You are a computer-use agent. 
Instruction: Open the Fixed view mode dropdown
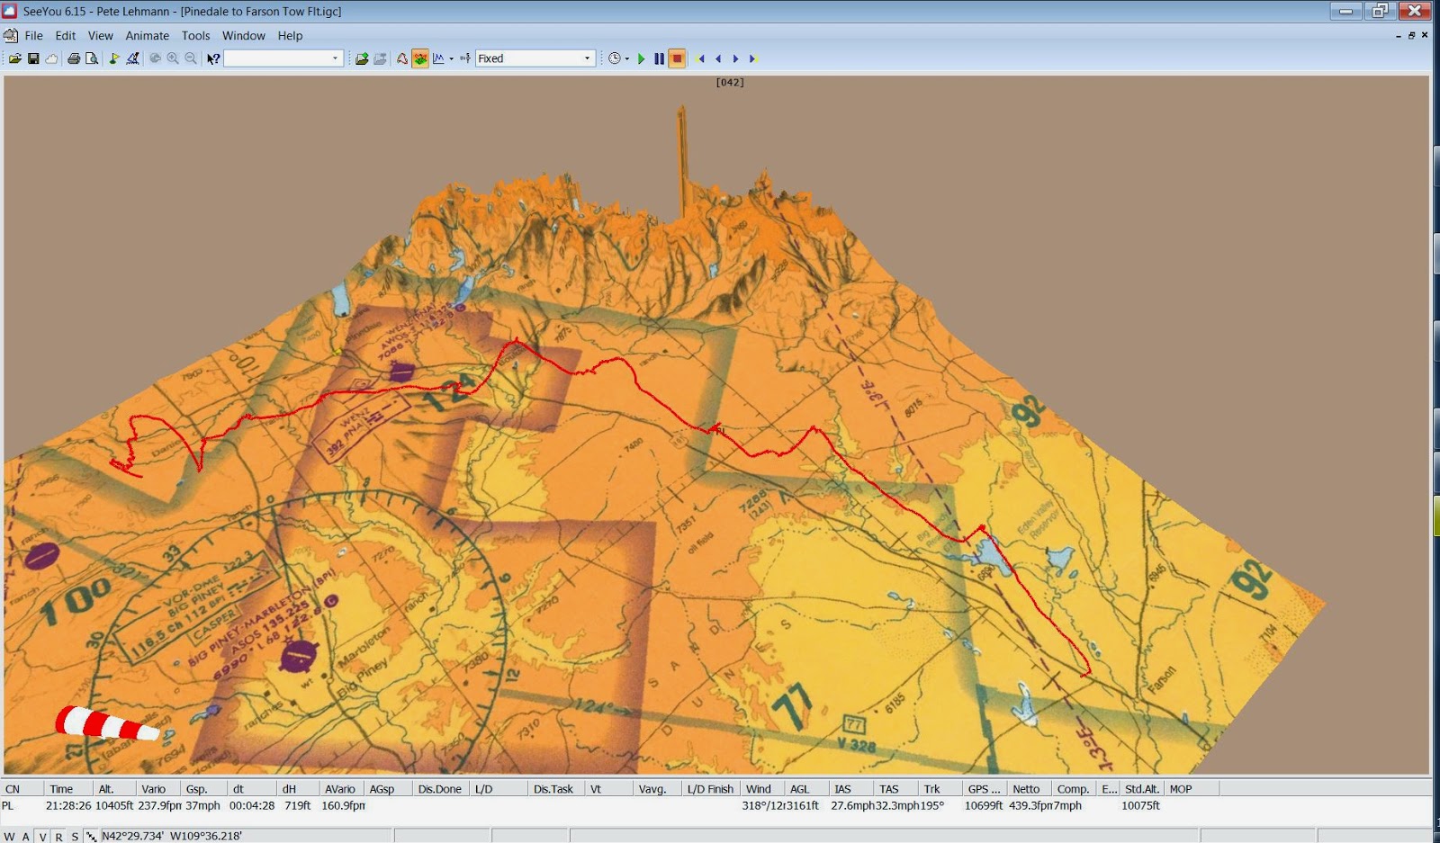point(588,58)
